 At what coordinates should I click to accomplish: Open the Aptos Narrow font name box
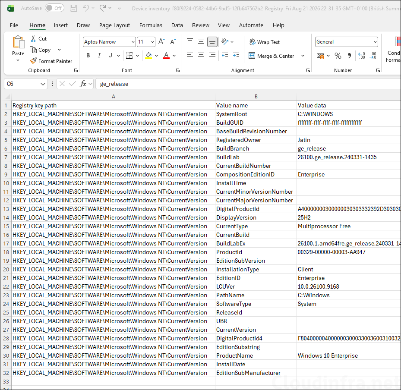tap(109, 42)
